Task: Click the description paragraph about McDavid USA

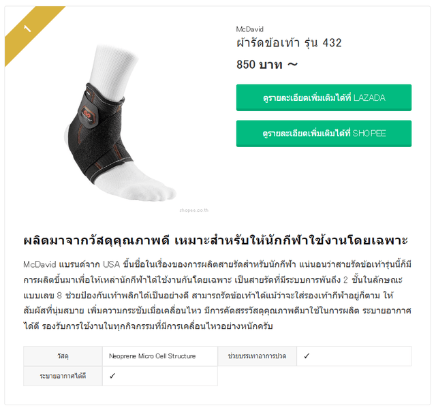Action: (x=217, y=295)
